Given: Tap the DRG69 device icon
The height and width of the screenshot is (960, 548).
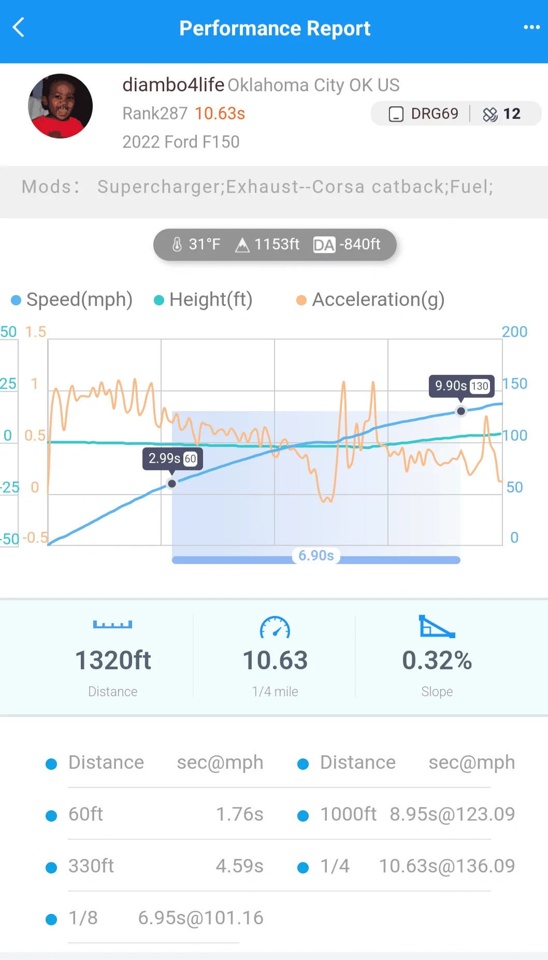Looking at the screenshot, I should pyautogui.click(x=396, y=114).
